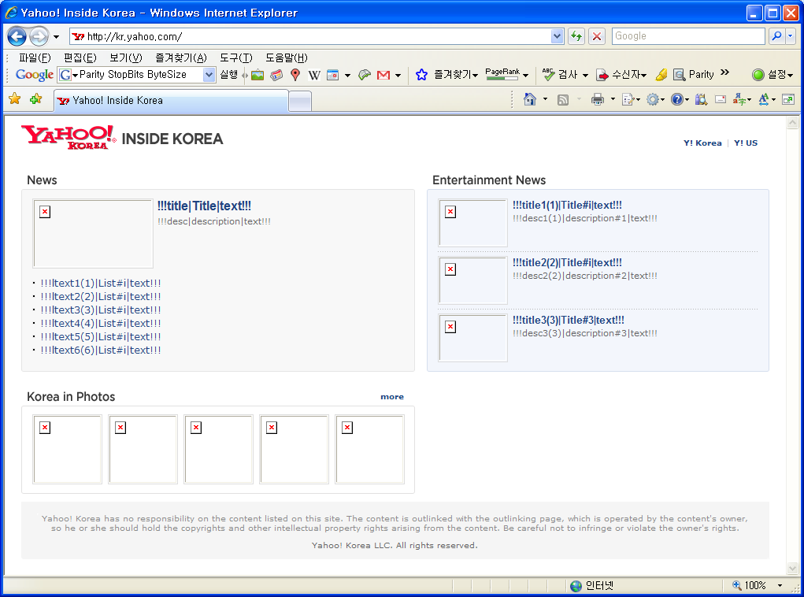The width and height of the screenshot is (804, 597).
Task: Click the Google toolbar image search icon
Action: [258, 75]
